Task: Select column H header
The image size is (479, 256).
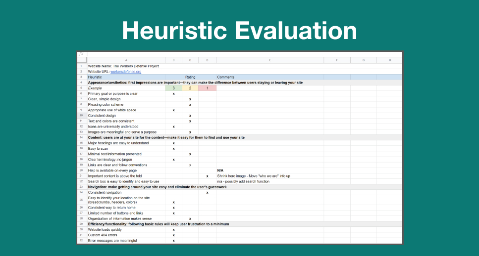Action: [x=390, y=60]
